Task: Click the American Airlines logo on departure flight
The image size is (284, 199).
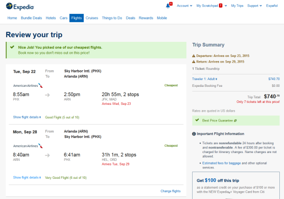Action: (28, 86)
